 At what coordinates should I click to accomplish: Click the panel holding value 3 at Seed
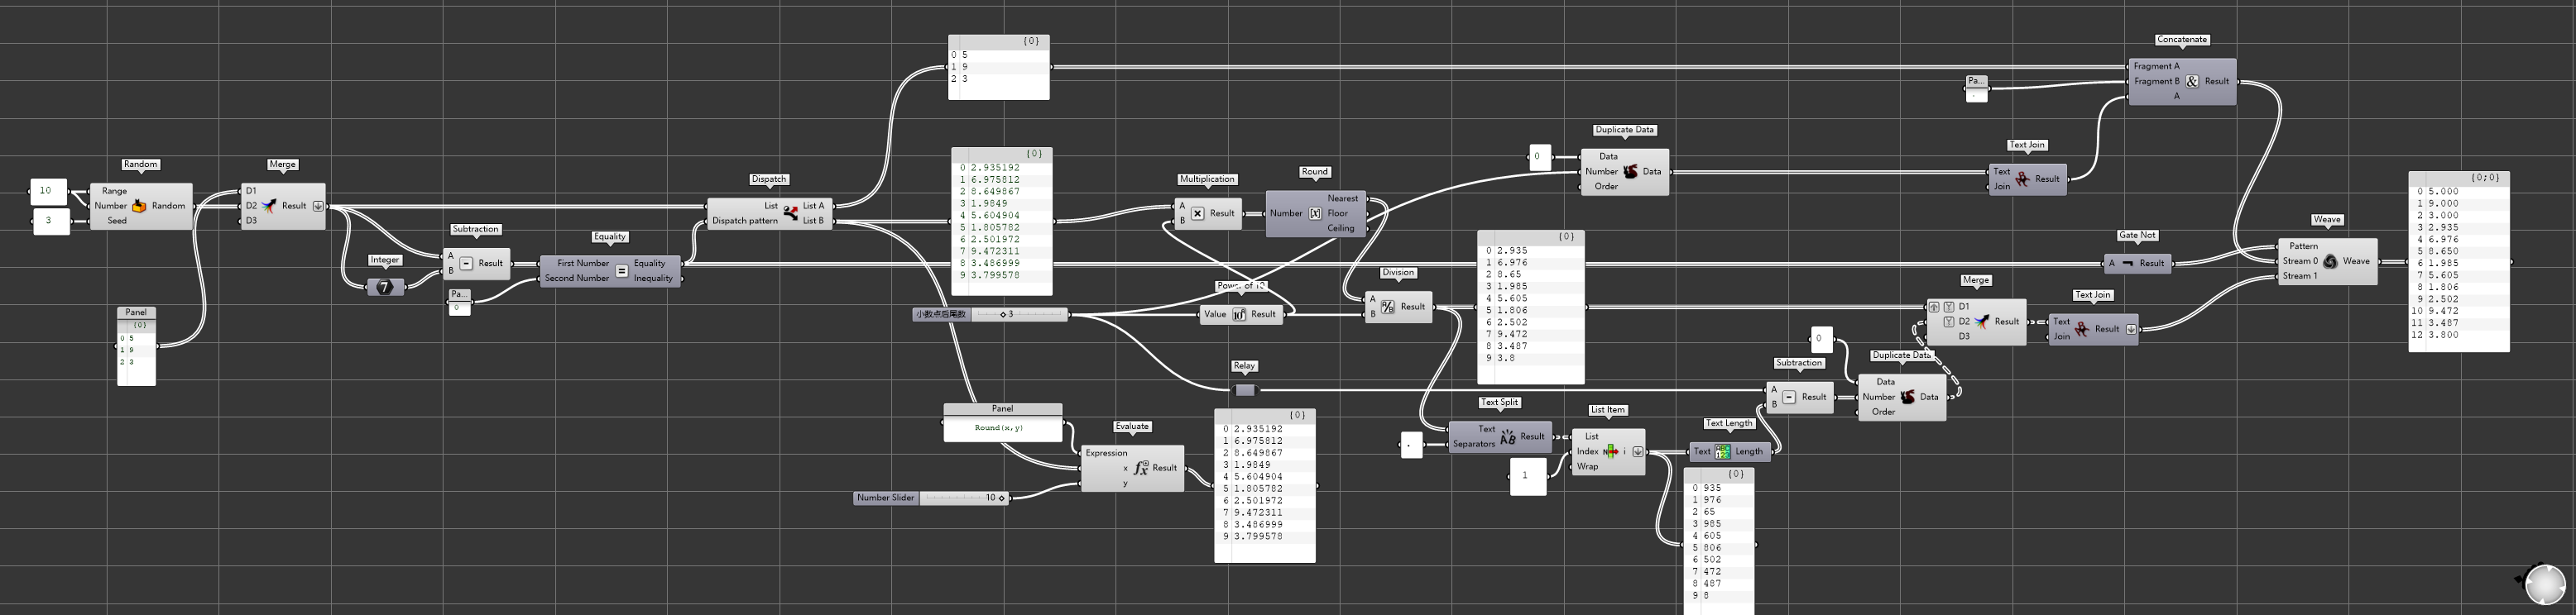[x=51, y=221]
